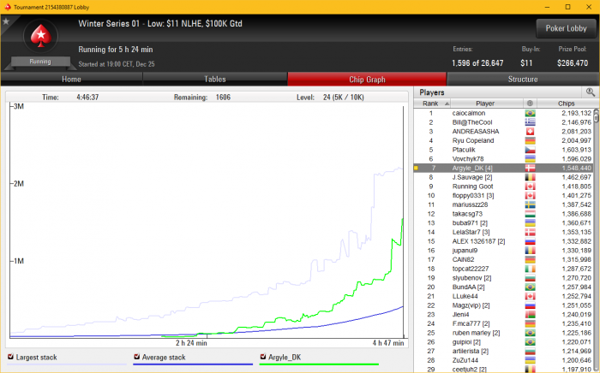Click the Brazil flag beside caiocaimon
This screenshot has width=600, height=373.
tap(530, 114)
